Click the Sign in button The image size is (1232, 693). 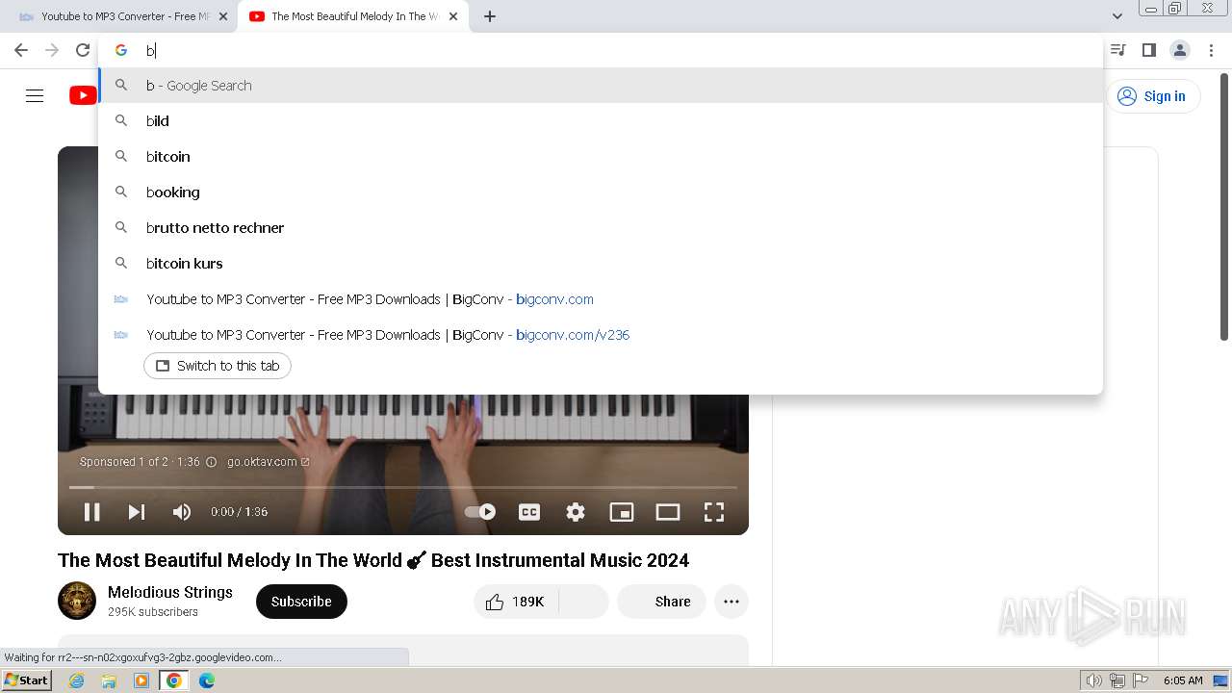pyautogui.click(x=1153, y=96)
